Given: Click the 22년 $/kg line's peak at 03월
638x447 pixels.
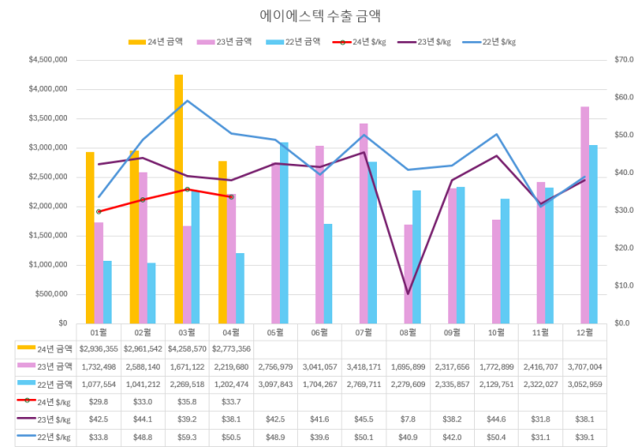Looking at the screenshot, I should click(187, 100).
